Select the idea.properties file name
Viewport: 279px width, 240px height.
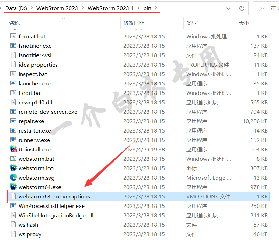(x=38, y=65)
